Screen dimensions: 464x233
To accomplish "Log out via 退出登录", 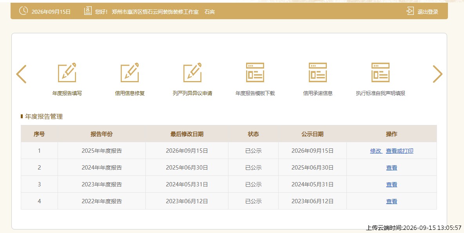I will 428,12.
